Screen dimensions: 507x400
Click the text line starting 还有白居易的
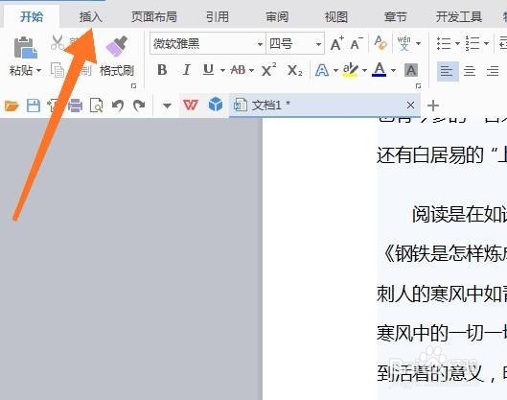click(x=442, y=155)
